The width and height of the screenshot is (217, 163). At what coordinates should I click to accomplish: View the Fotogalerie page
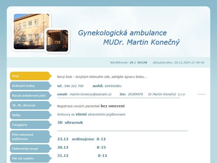tap(31, 125)
